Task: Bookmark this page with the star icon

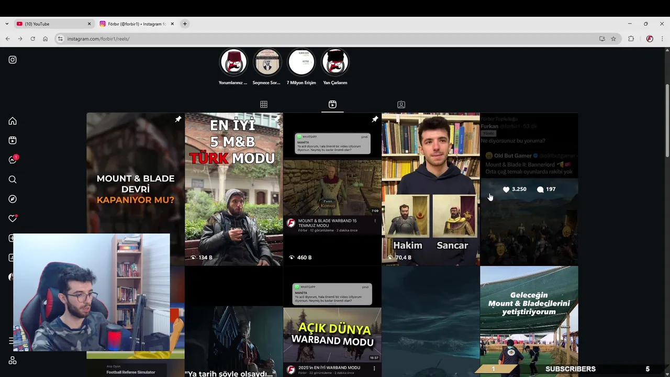Action: point(613,39)
